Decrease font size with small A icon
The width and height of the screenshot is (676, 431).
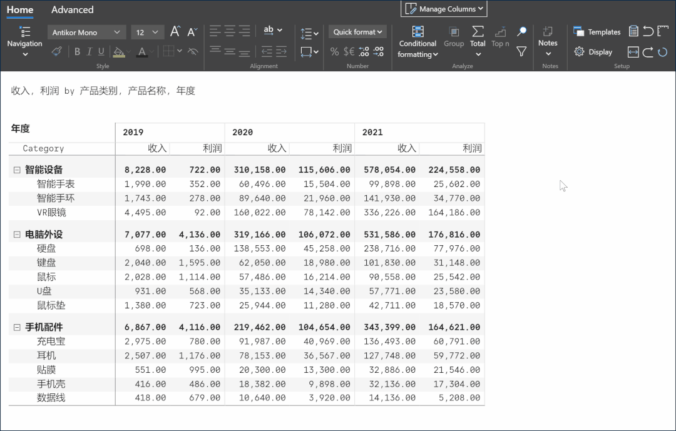(x=192, y=31)
